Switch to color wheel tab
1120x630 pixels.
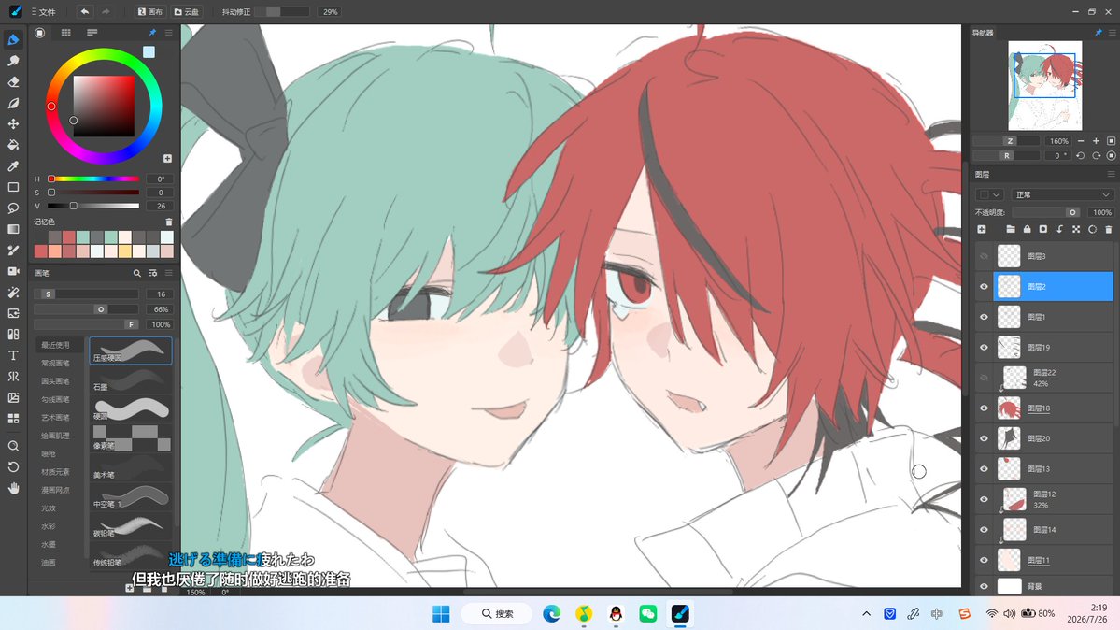click(x=40, y=33)
